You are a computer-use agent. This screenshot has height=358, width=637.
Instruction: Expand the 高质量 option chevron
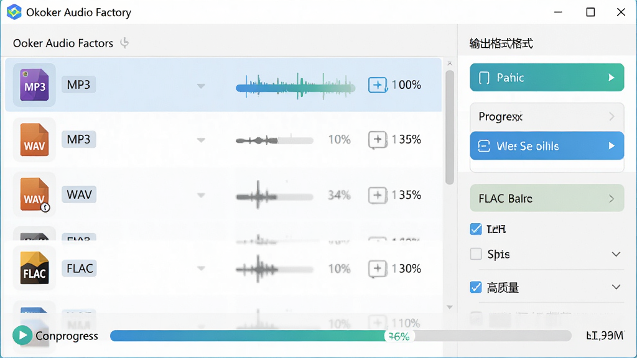[x=616, y=287]
